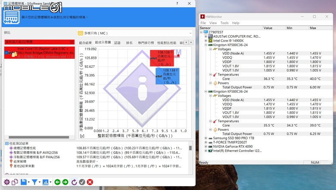Click the Max column header in HWMonitor
The width and height of the screenshot is (336, 190).
click(x=320, y=28)
